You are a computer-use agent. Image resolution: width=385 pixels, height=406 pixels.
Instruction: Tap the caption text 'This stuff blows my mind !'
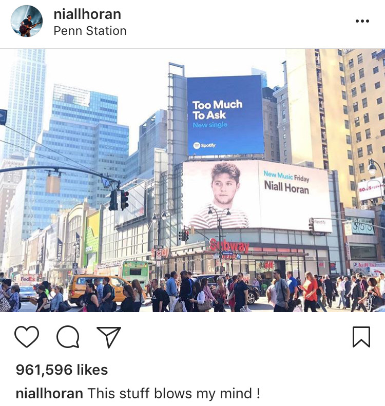(x=174, y=393)
